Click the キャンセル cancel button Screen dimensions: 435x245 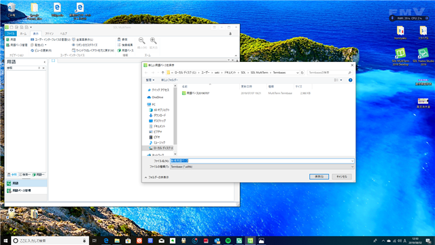coord(342,177)
